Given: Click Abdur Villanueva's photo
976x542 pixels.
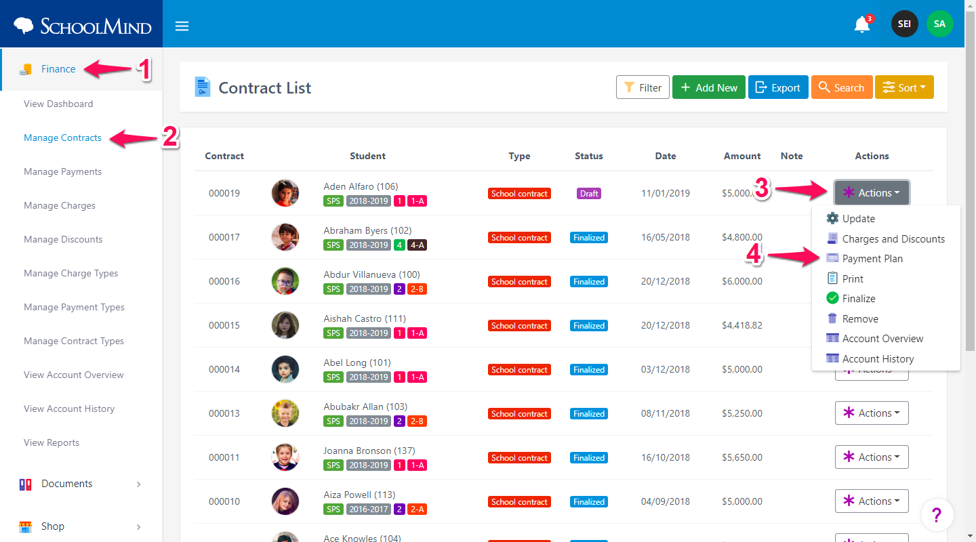Looking at the screenshot, I should tap(285, 281).
